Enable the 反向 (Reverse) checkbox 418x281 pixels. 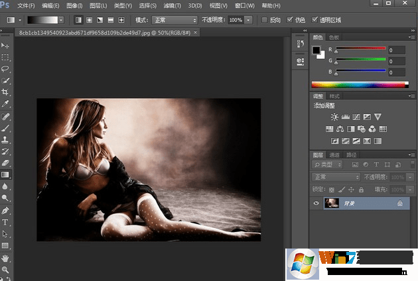(x=265, y=20)
